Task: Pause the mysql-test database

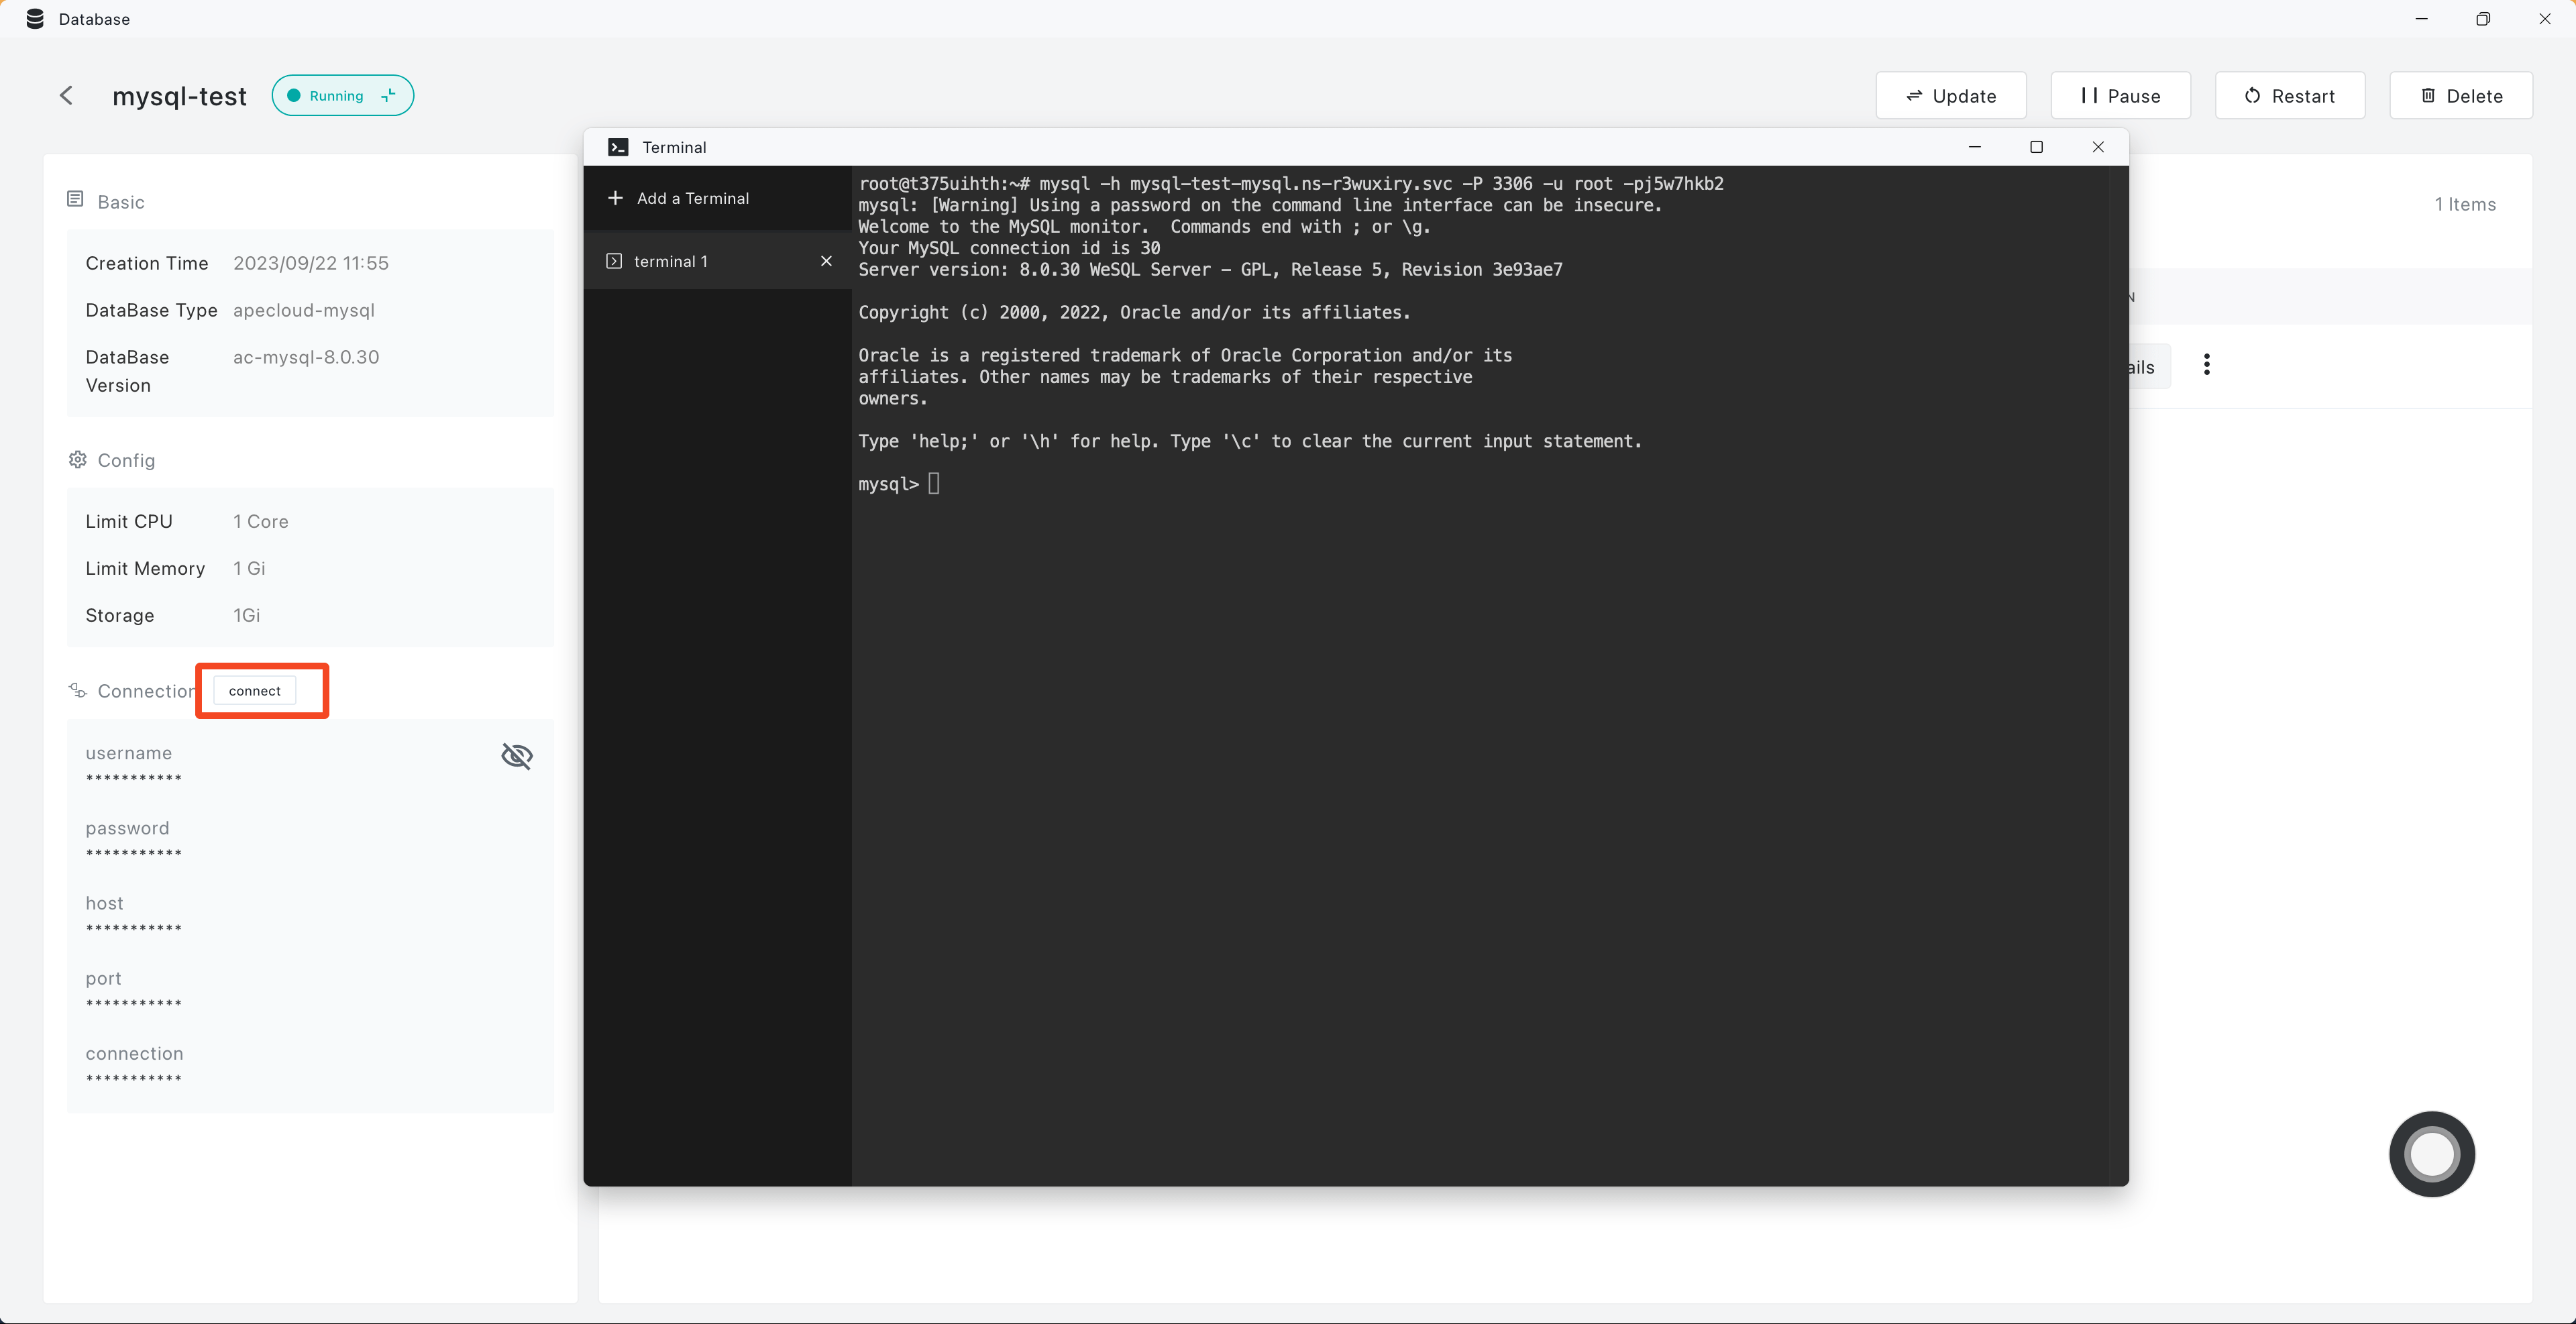Action: (x=2120, y=96)
